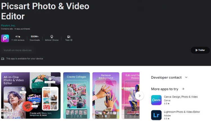
Task: Click the Picsart app logo icon
Action: click(5, 38)
